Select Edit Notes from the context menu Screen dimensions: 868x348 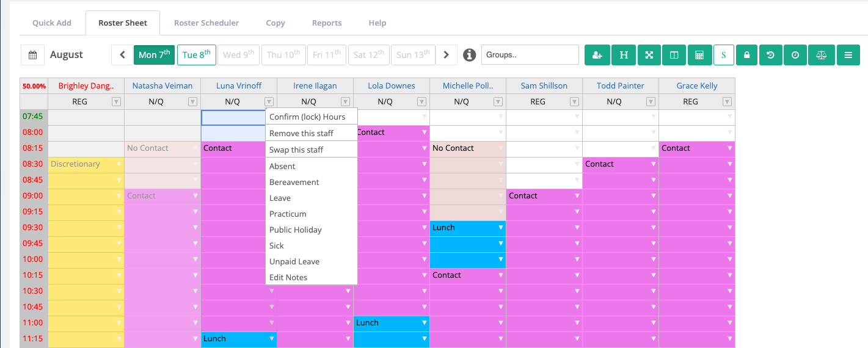(312, 277)
